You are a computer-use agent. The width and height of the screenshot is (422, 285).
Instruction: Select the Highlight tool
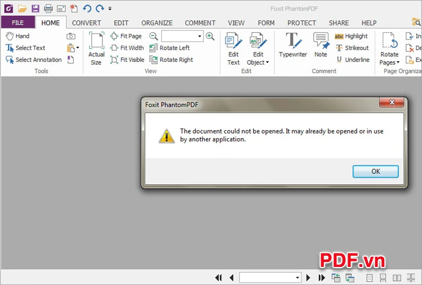tap(351, 36)
